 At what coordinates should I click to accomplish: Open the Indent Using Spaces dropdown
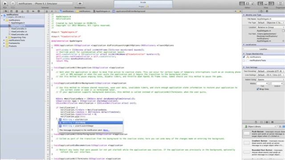pos(271,80)
